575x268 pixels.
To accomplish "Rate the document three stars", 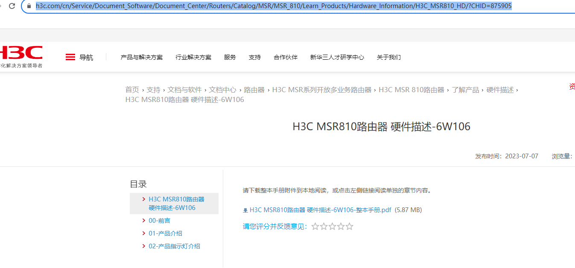I will click(x=333, y=227).
